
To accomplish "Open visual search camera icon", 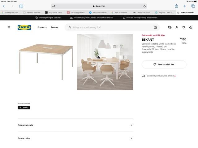I will pyautogui.click(x=155, y=27).
